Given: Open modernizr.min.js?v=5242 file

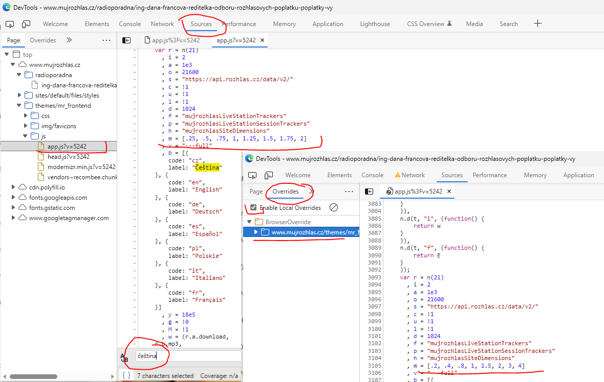Looking at the screenshot, I should pos(81,167).
